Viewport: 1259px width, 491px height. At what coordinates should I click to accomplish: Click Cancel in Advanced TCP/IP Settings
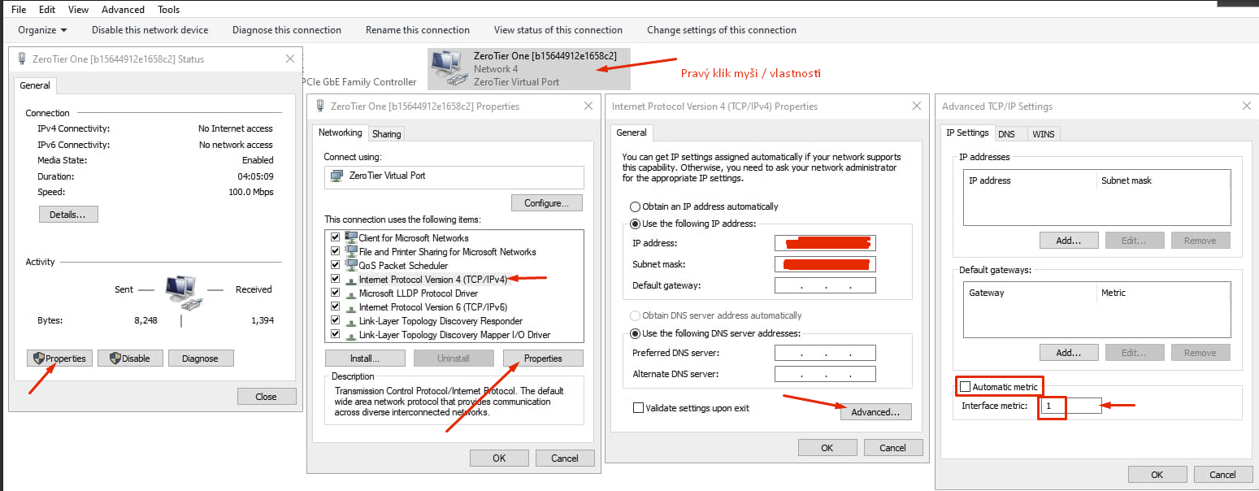point(1222,475)
